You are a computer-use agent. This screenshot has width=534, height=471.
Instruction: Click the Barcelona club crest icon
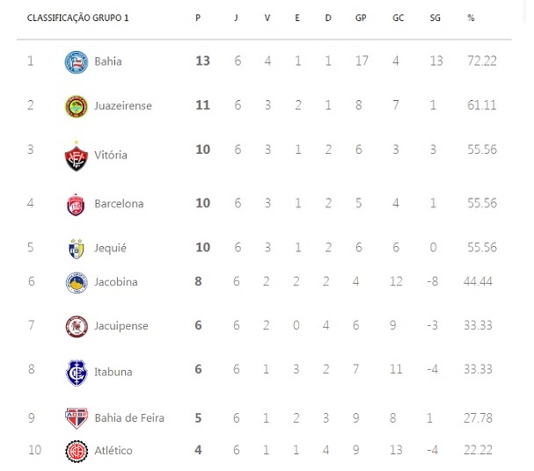click(76, 205)
